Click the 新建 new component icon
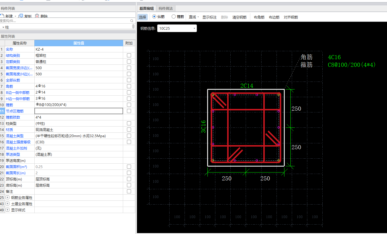 tap(2, 16)
